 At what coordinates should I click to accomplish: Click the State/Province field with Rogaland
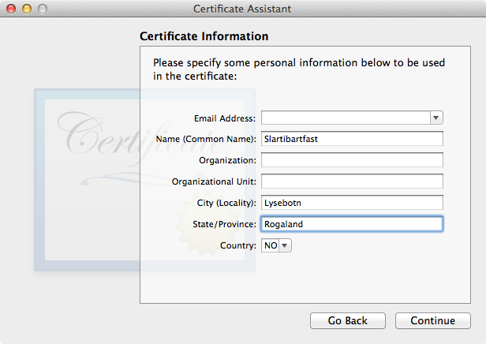[x=352, y=224]
